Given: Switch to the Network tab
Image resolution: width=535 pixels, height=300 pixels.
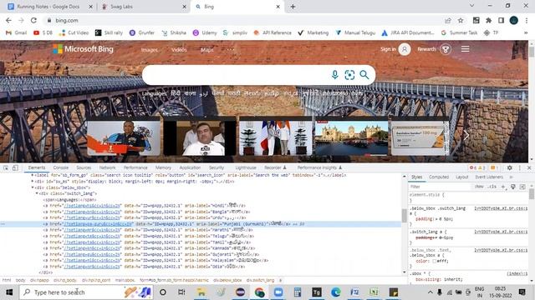Looking at the screenshot, I should [x=108, y=167].
